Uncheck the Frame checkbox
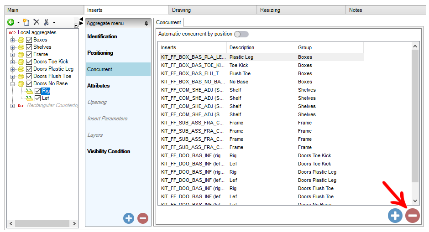This screenshot has width=429, height=232. [x=29, y=54]
